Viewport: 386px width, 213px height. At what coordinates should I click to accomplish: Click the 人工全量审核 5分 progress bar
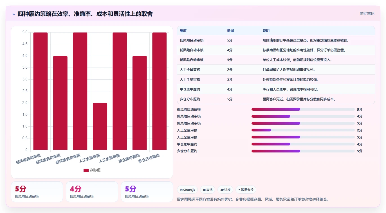click(x=303, y=137)
